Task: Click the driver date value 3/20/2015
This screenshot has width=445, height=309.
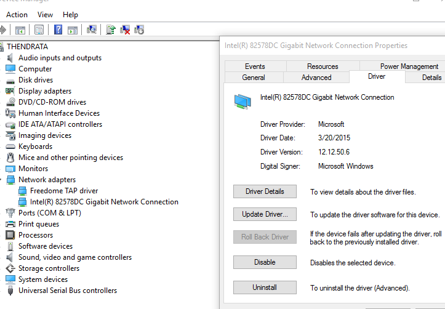Action: click(334, 138)
